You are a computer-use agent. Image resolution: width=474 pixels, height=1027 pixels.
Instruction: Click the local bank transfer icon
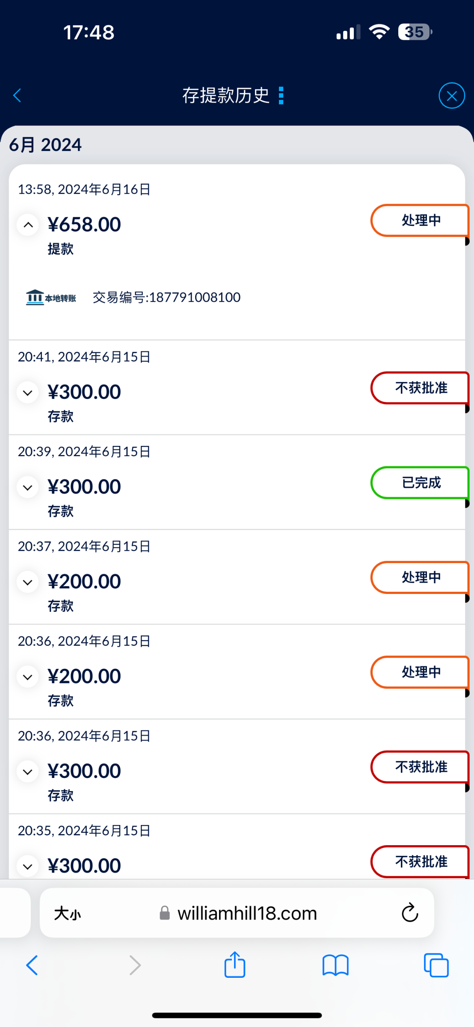(51, 297)
